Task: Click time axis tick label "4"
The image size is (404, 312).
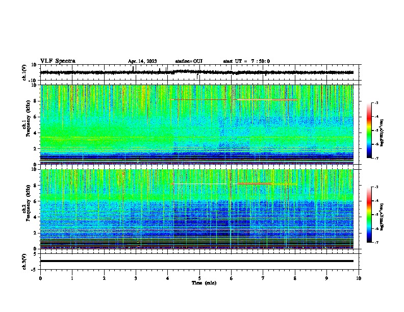Action: pyautogui.click(x=168, y=278)
